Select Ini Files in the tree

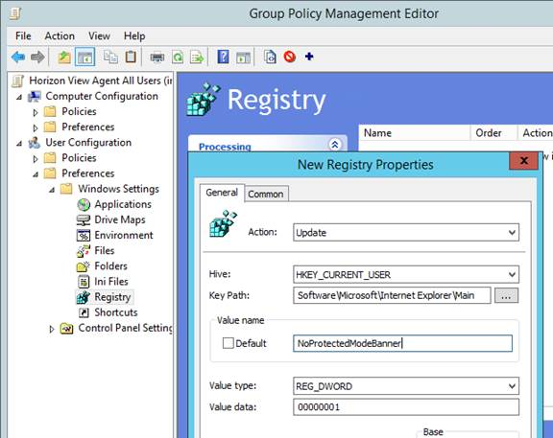(111, 282)
